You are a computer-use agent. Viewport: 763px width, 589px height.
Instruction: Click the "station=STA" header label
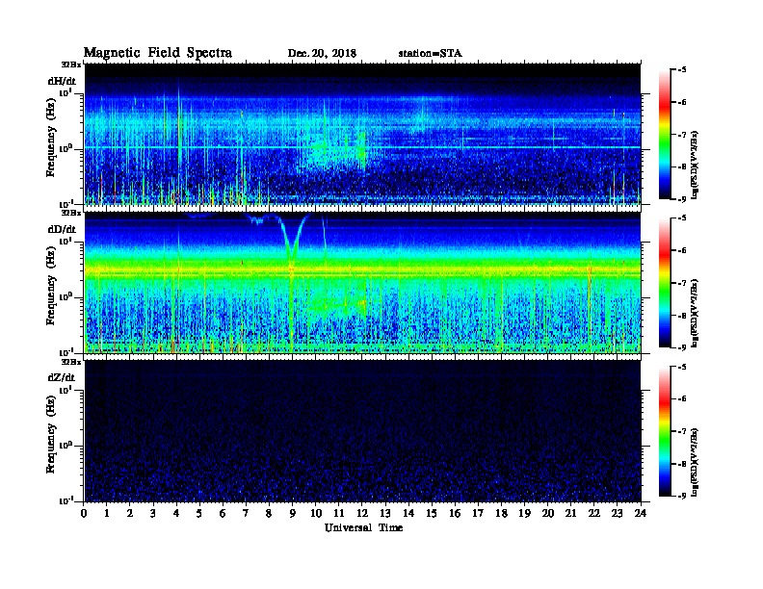431,54
